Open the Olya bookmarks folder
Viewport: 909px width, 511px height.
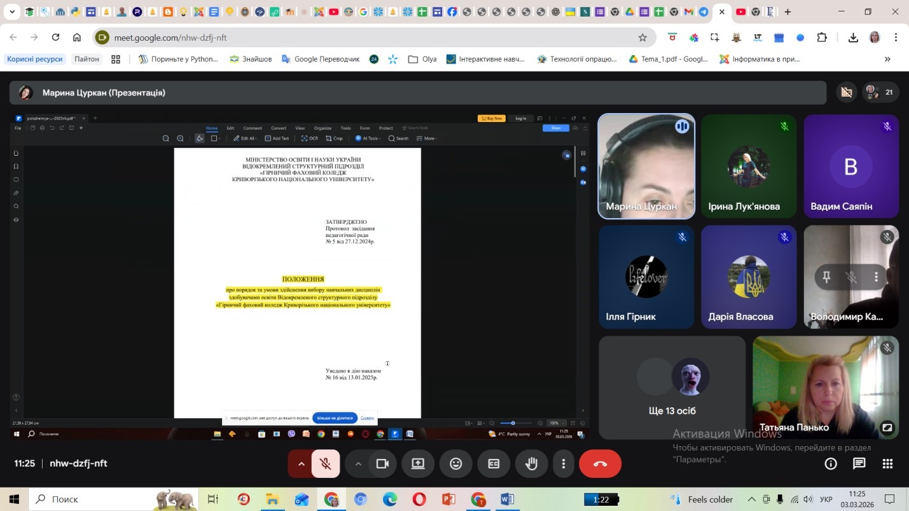[x=422, y=59]
